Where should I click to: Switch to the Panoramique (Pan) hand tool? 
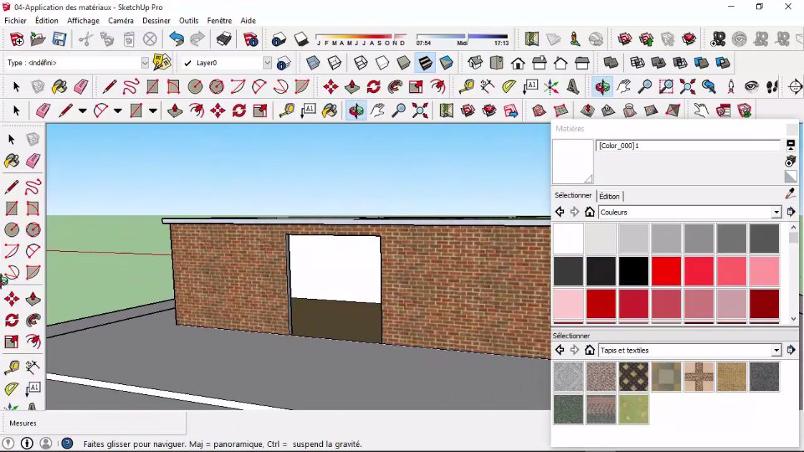click(x=377, y=110)
